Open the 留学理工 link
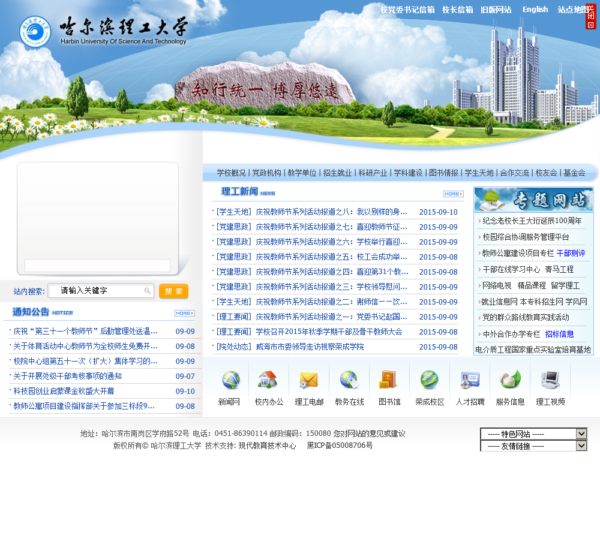 565,286
